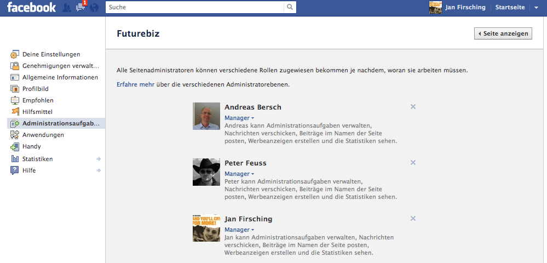
Task: Click the search magnifier button
Action: (290, 7)
